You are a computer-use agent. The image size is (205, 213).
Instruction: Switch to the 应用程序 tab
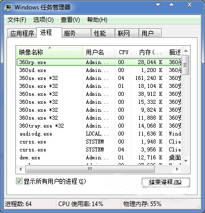[22, 33]
